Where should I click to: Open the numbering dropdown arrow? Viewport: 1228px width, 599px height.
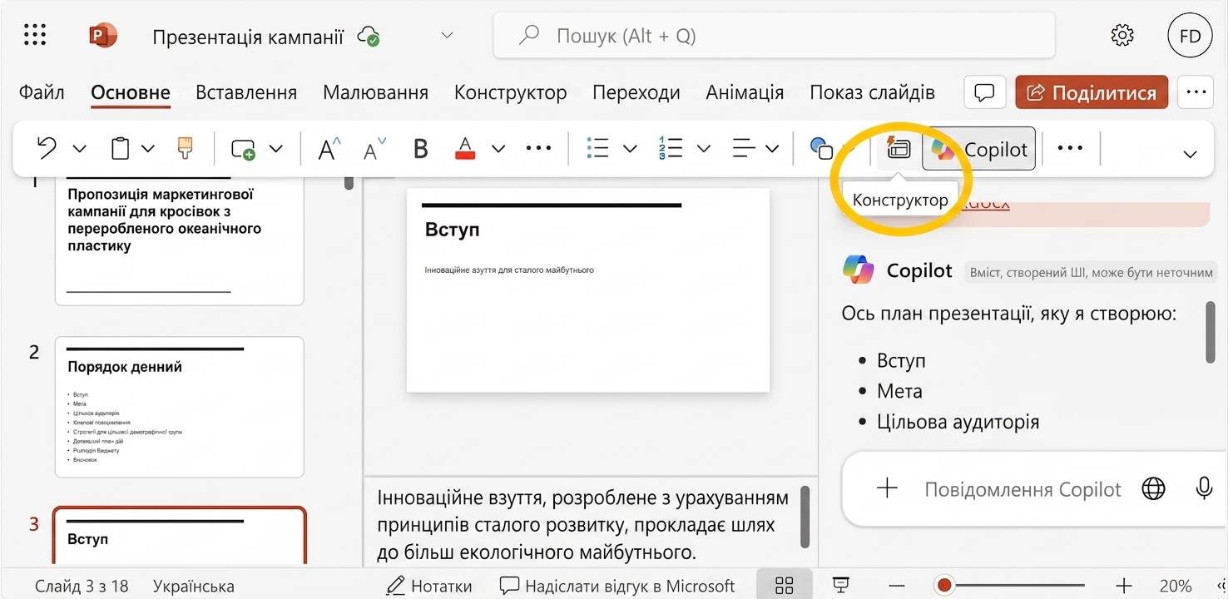pos(704,149)
